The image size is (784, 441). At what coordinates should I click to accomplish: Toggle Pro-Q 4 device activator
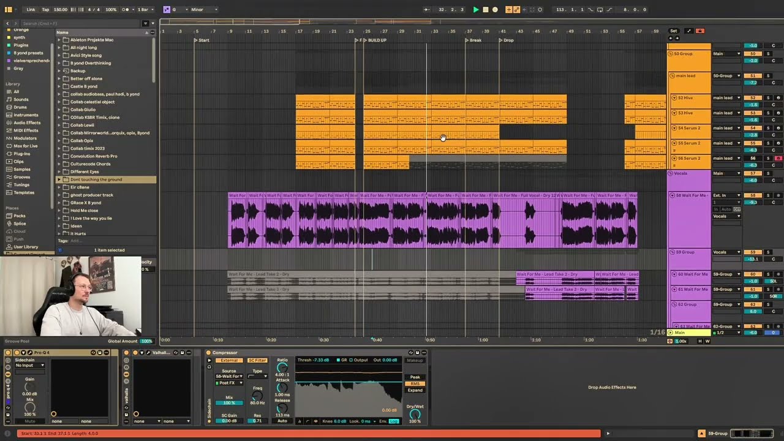[x=17, y=353]
